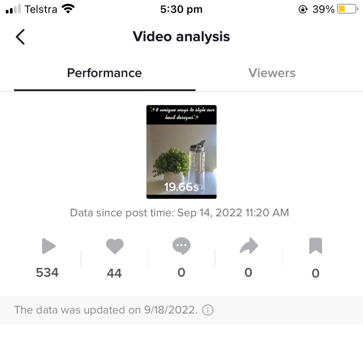
Task: Tap the back arrow icon
Action: [20, 37]
